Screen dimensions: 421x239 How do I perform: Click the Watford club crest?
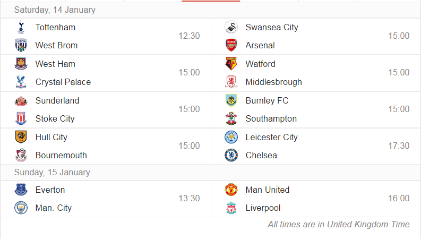[231, 64]
